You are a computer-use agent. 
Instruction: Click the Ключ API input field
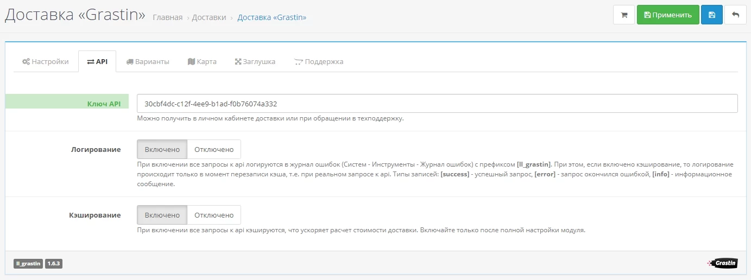(437, 104)
